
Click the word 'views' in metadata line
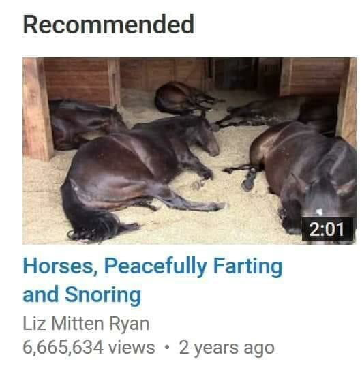coord(132,348)
